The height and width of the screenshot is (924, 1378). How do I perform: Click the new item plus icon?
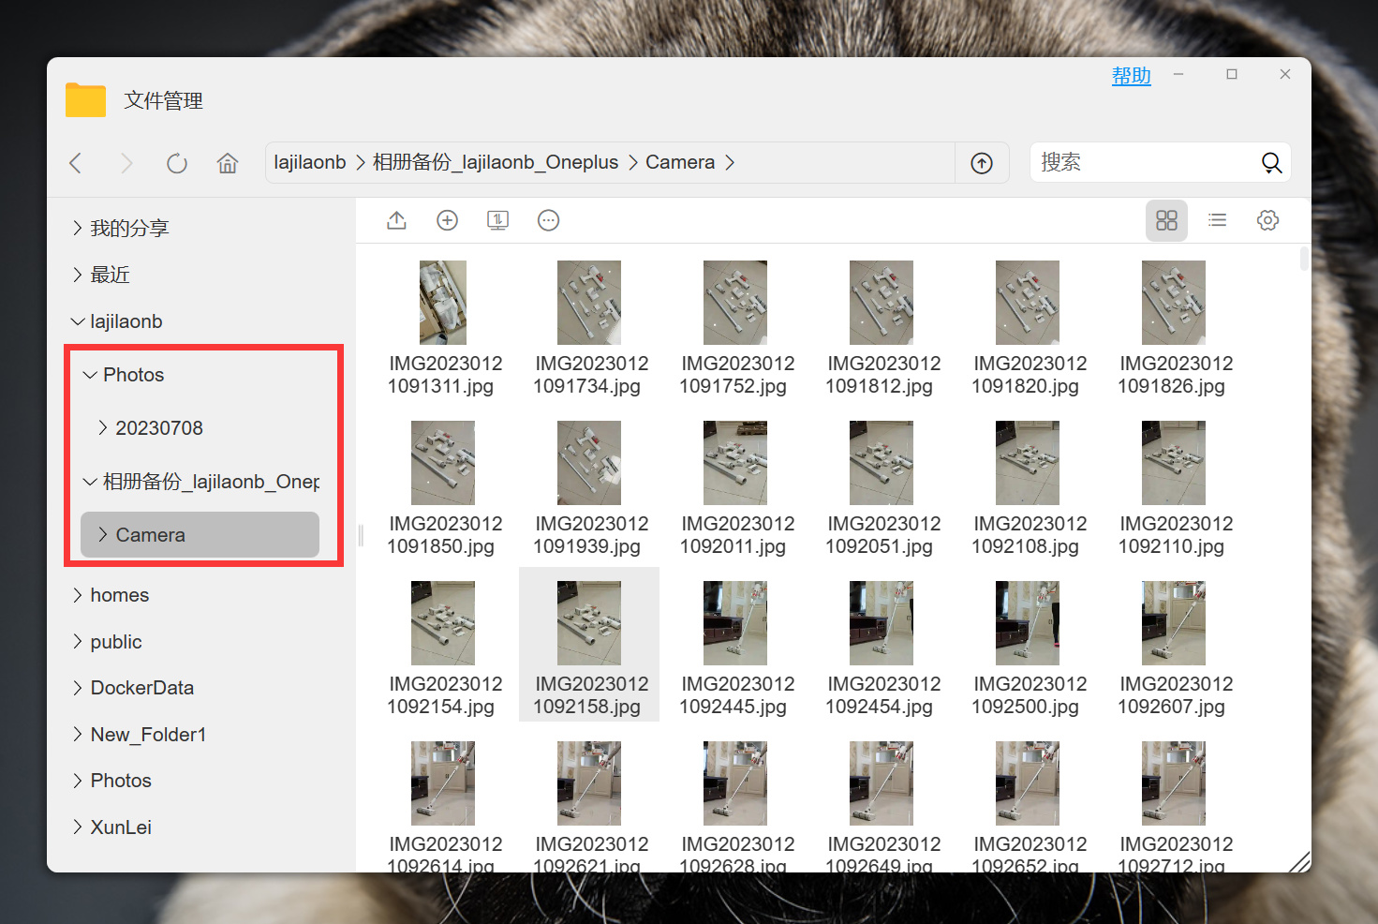(447, 220)
